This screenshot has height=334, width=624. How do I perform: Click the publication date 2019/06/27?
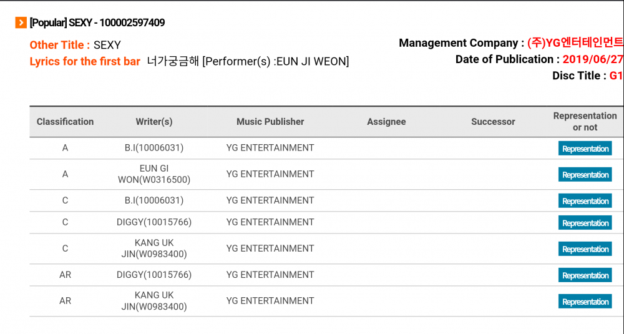pyautogui.click(x=592, y=59)
